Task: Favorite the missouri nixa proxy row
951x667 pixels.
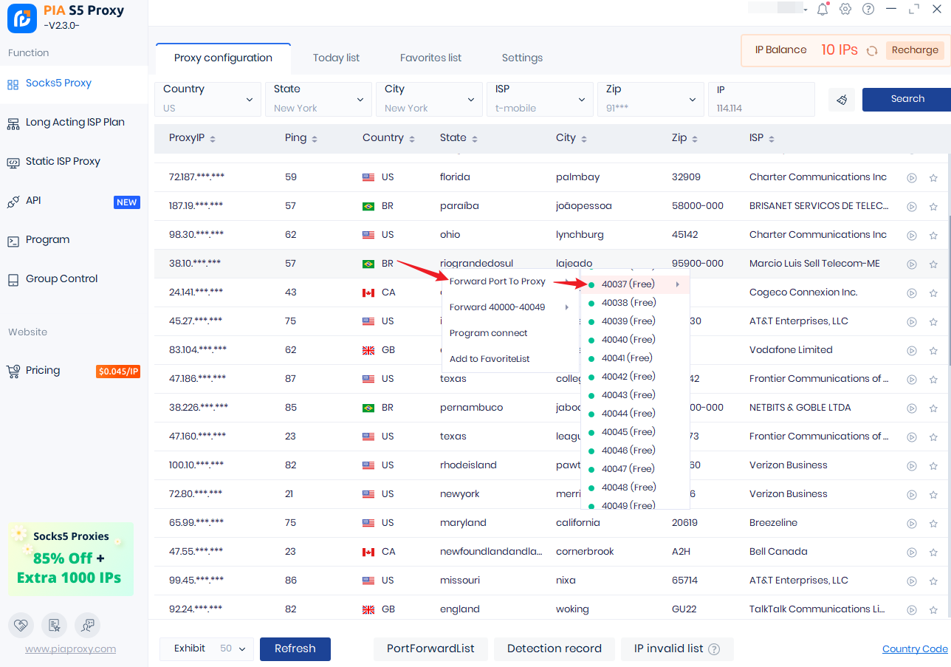Action: [933, 581]
